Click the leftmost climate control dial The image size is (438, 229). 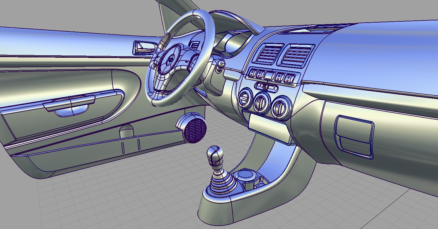coord(245,98)
